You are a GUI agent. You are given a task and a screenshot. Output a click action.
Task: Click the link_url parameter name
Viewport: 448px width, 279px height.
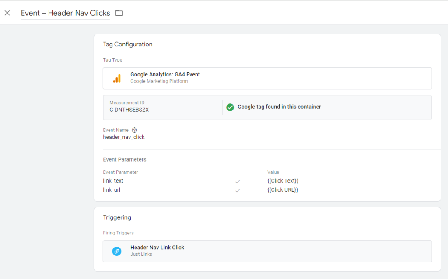pyautogui.click(x=112, y=190)
